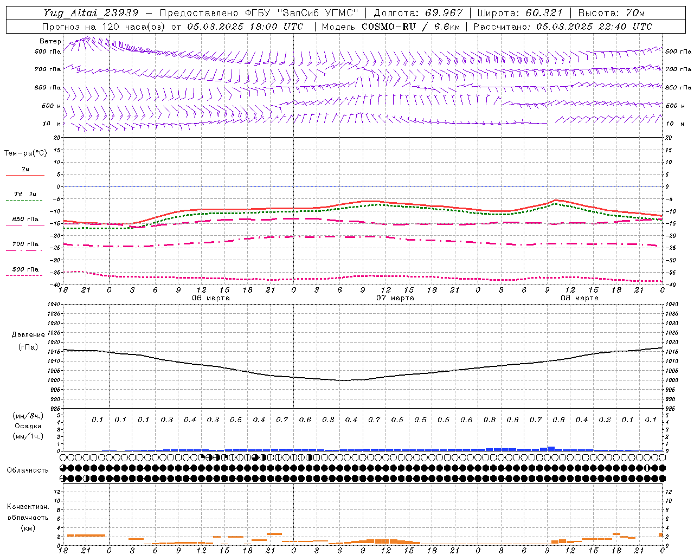Click the Широта: 60.321 value
This screenshot has height=555, width=694.
(x=521, y=13)
